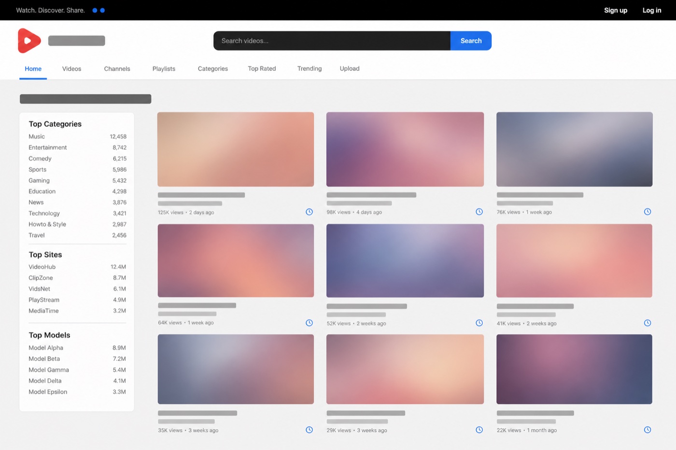676x450 pixels.
Task: Click watch later clock on 125K views video
Action: click(x=309, y=212)
